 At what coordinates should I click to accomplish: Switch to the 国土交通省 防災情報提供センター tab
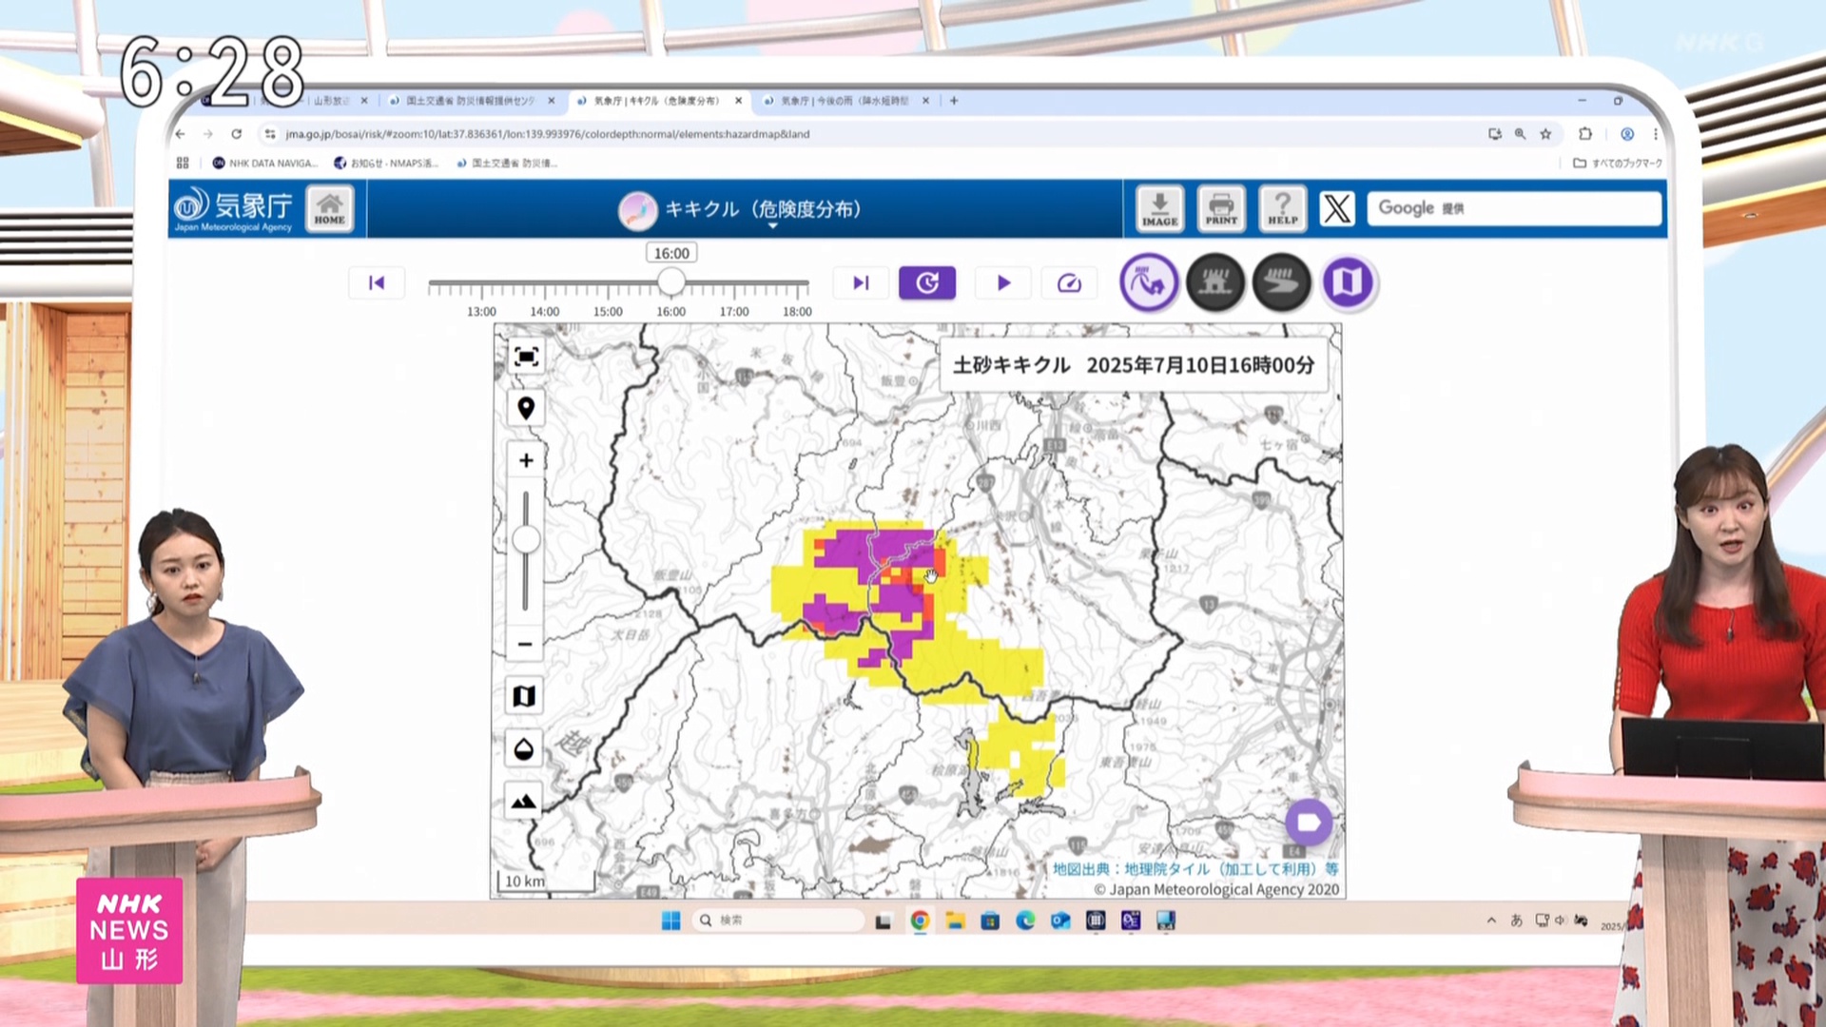click(x=471, y=100)
